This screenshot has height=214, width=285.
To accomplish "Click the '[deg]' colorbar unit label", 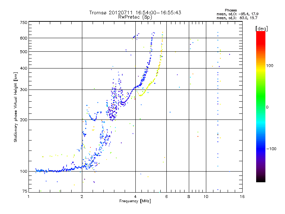I will (x=261, y=29).
